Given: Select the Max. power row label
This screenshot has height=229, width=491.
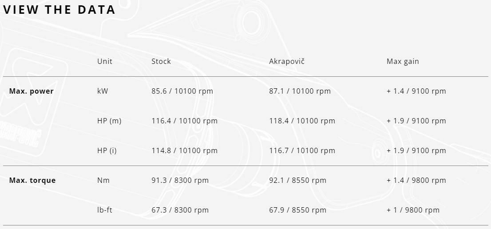Looking at the screenshot, I should point(32,91).
